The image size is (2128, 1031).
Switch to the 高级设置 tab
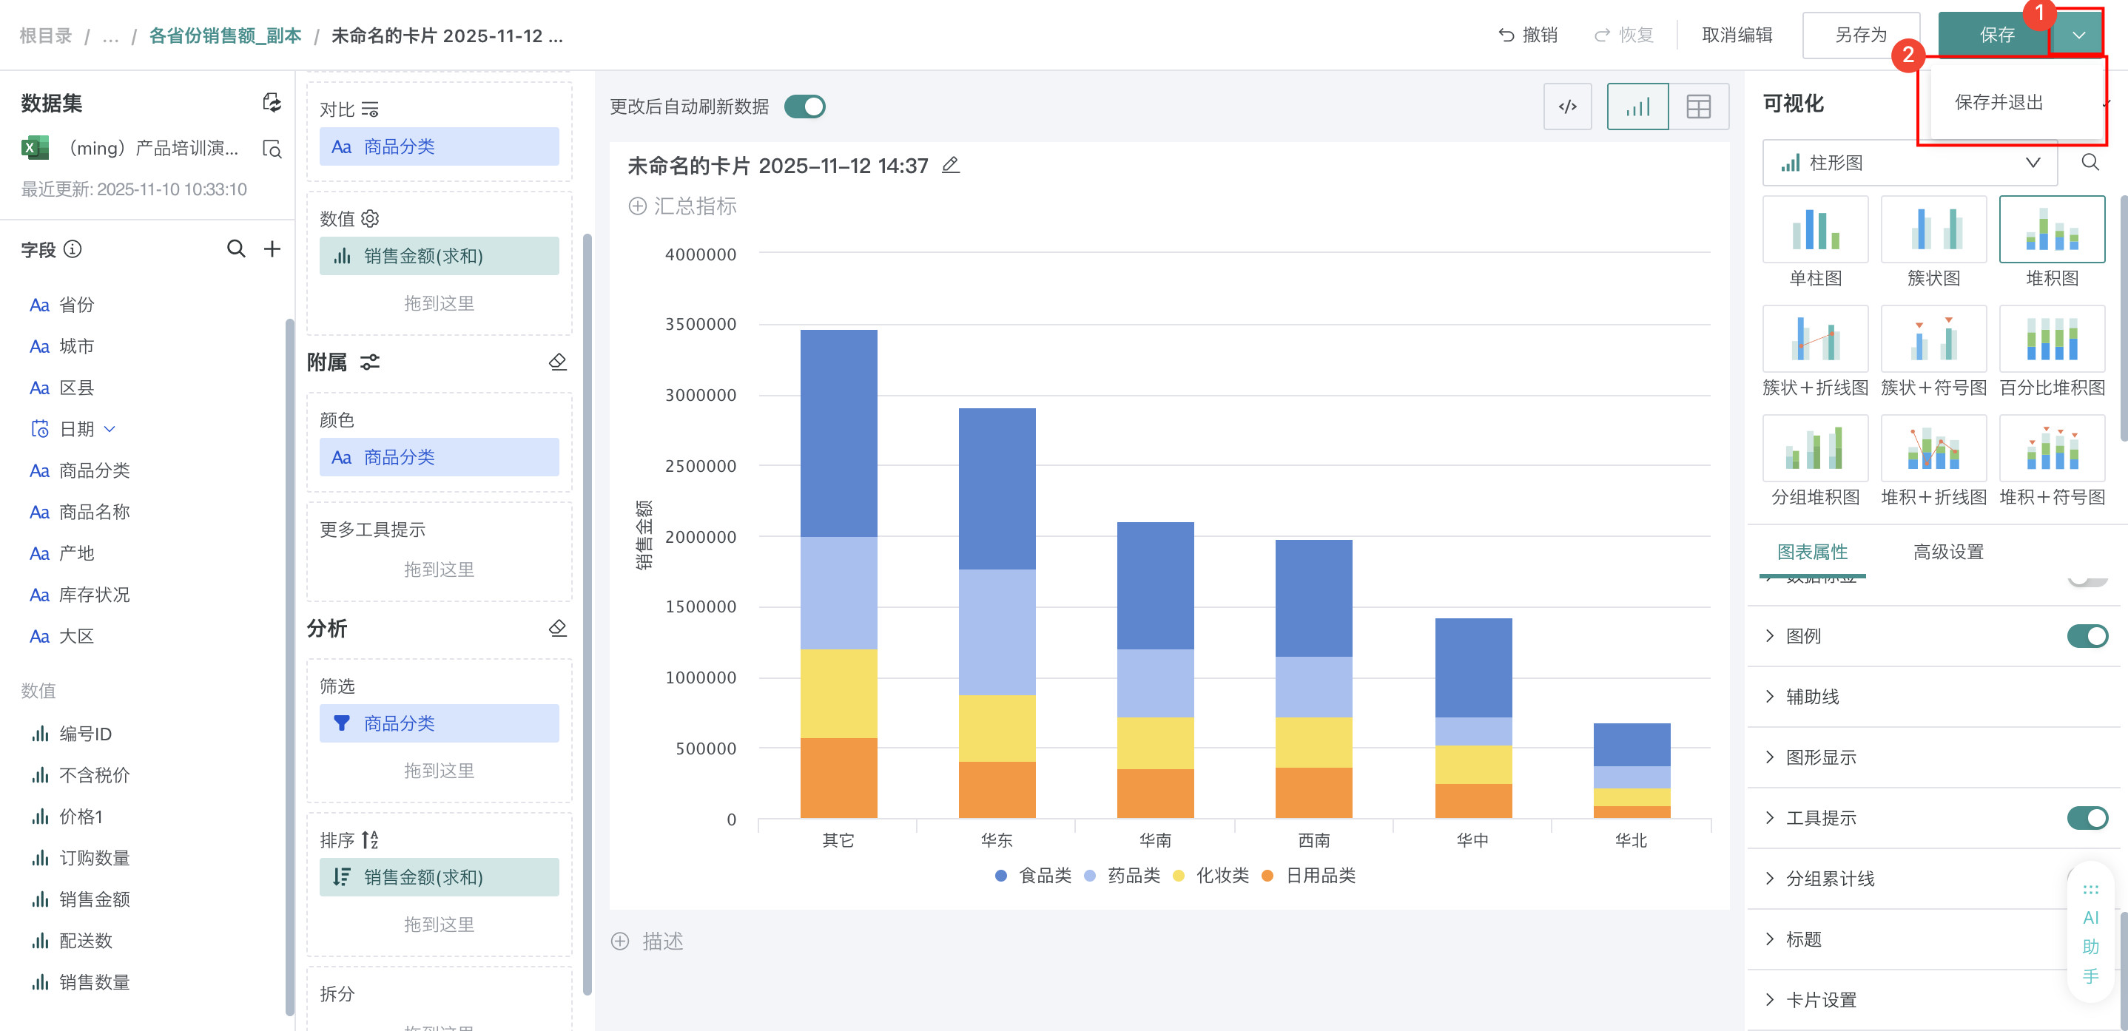click(x=1948, y=552)
